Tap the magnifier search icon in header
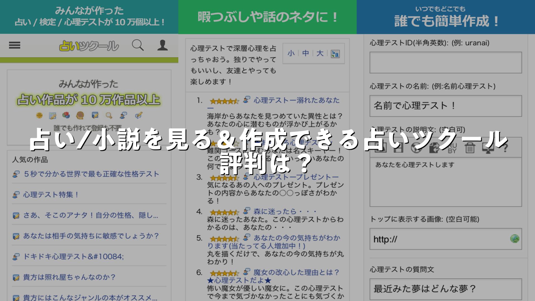Image resolution: width=535 pixels, height=301 pixels. pos(138,45)
